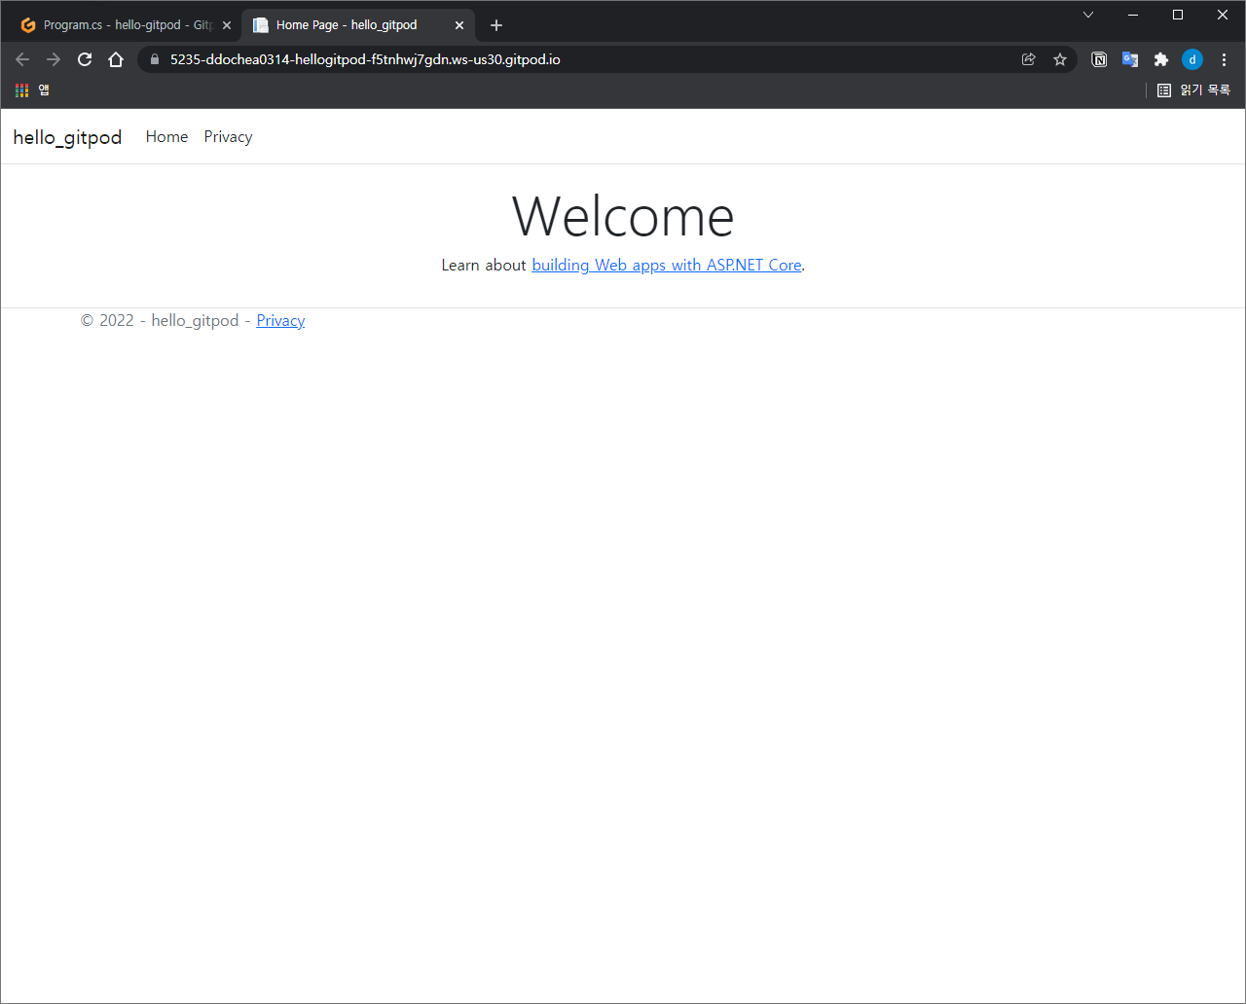
Task: Follow the building Web apps with ASP.NET Core link
Action: [667, 265]
